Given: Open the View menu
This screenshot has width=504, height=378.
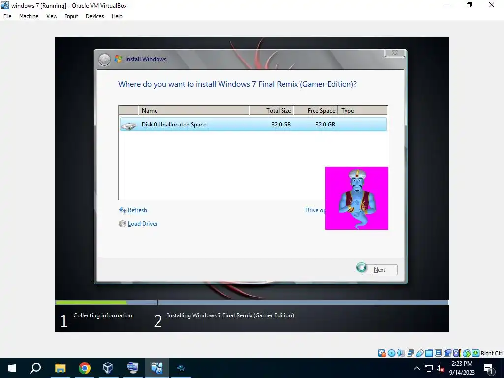Looking at the screenshot, I should tap(52, 16).
